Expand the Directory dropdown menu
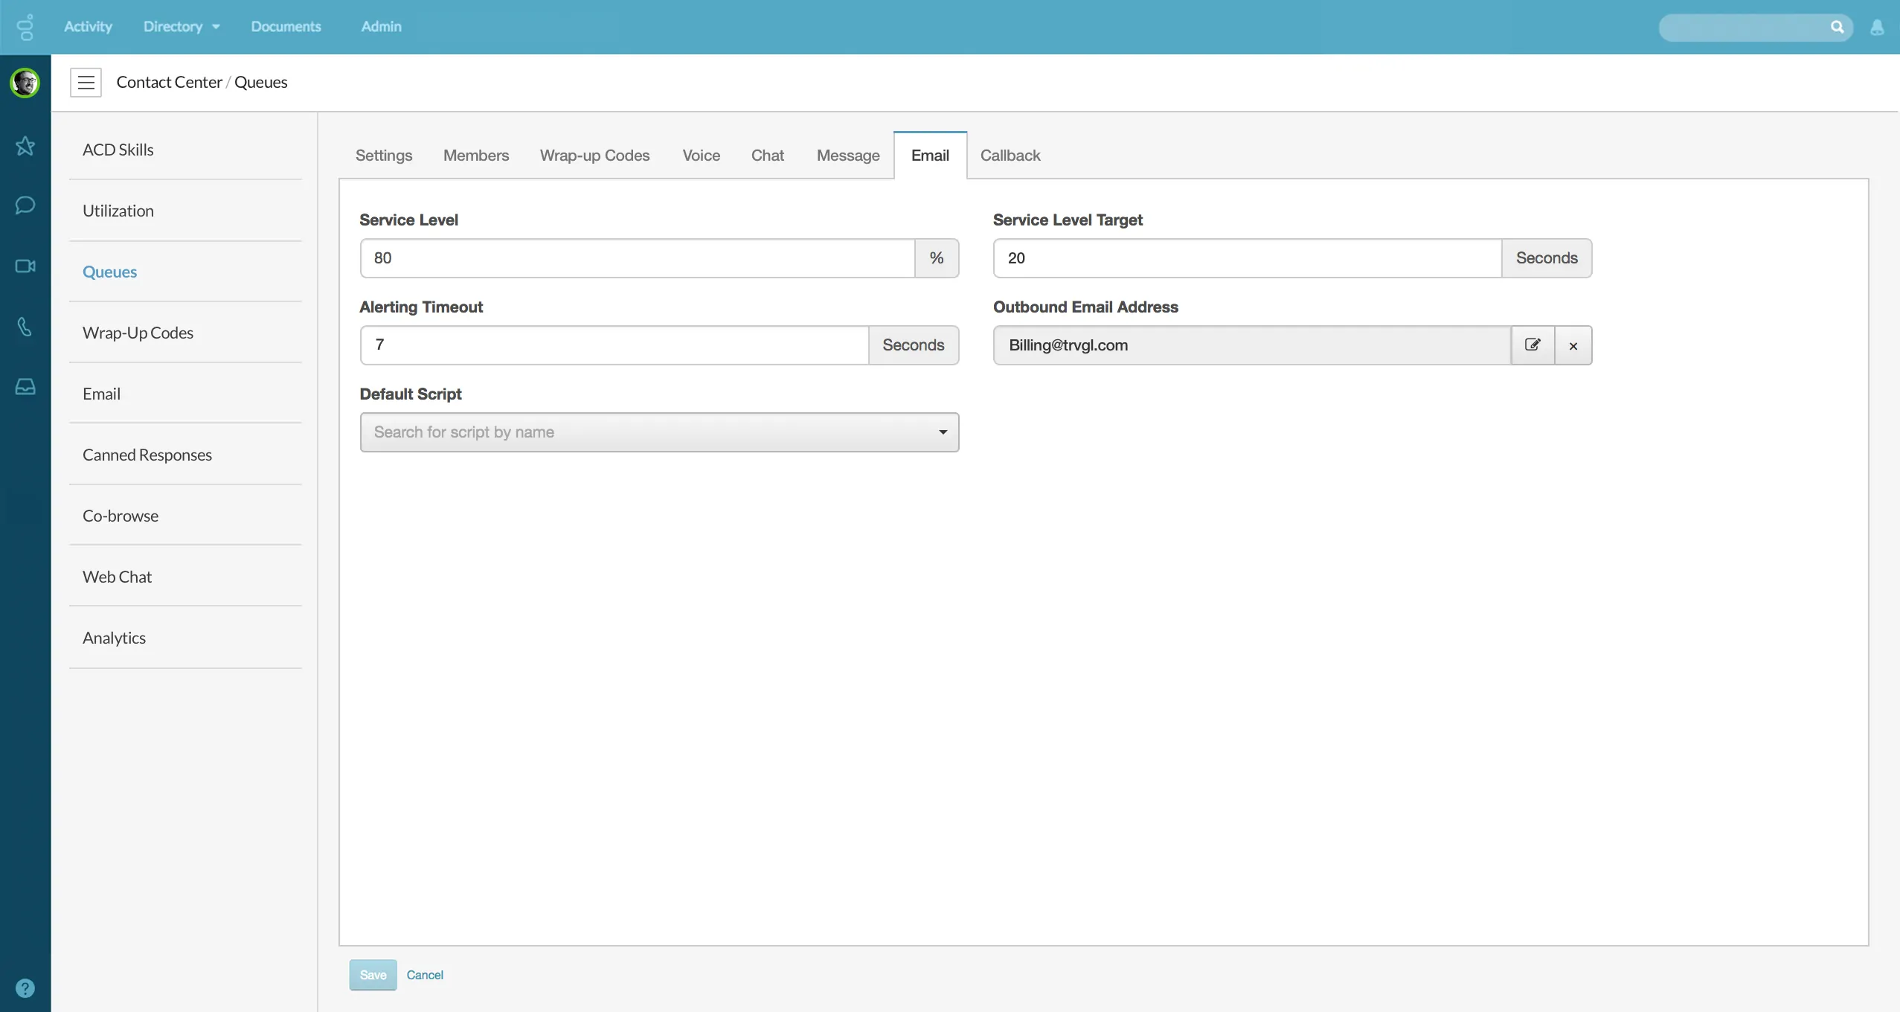This screenshot has height=1012, width=1900. tap(182, 27)
